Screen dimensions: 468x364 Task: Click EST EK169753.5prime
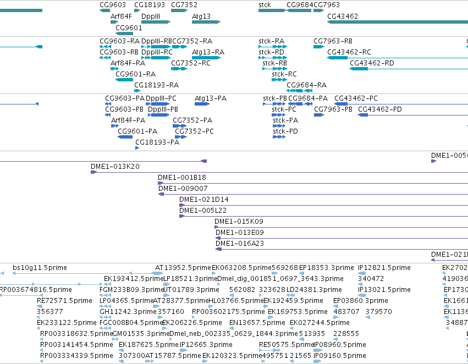[x=298, y=312]
